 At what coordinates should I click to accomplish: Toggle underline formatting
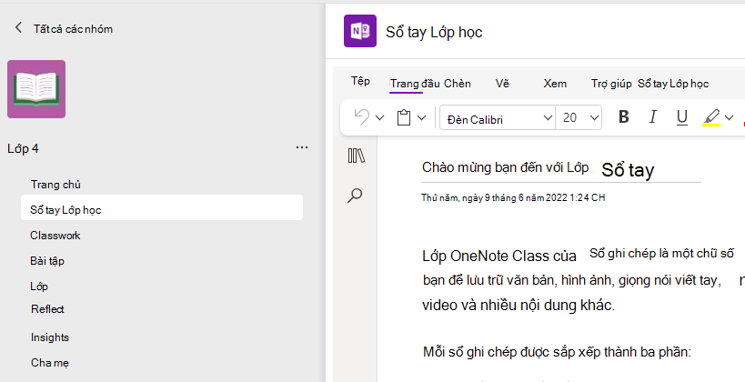pyautogui.click(x=682, y=117)
